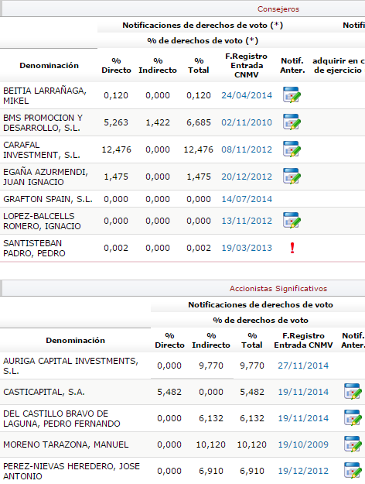Click Denominación header in Accionistas table

[76, 340]
